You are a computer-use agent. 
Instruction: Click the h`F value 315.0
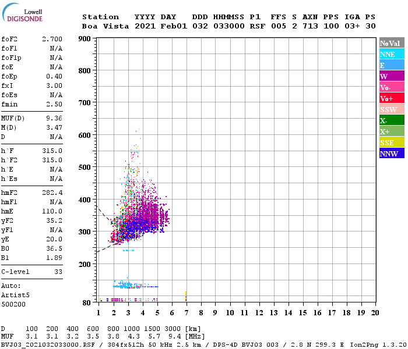pyautogui.click(x=52, y=151)
